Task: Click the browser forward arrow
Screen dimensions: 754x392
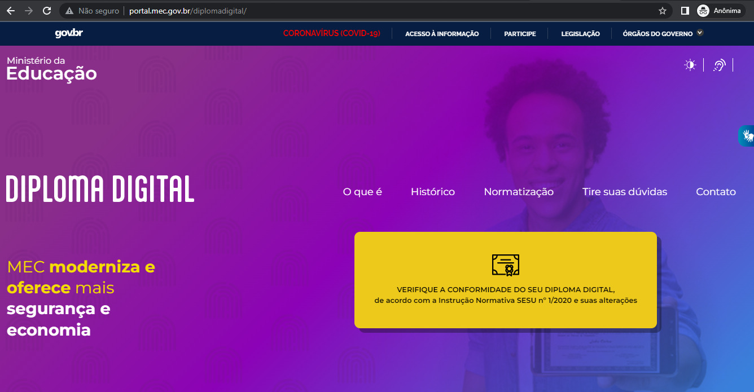Action: click(29, 11)
